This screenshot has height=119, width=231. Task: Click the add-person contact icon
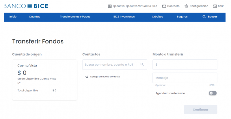click(x=87, y=77)
